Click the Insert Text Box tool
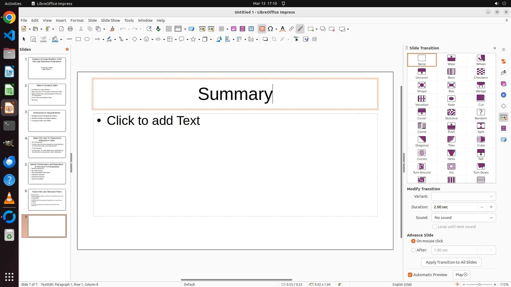Image resolution: width=511 pixels, height=287 pixels. 262,29
